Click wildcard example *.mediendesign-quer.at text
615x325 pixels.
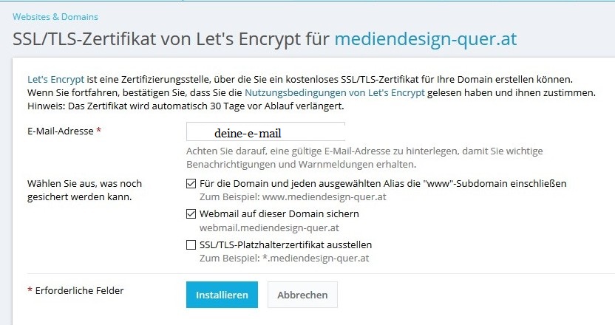tap(285, 259)
